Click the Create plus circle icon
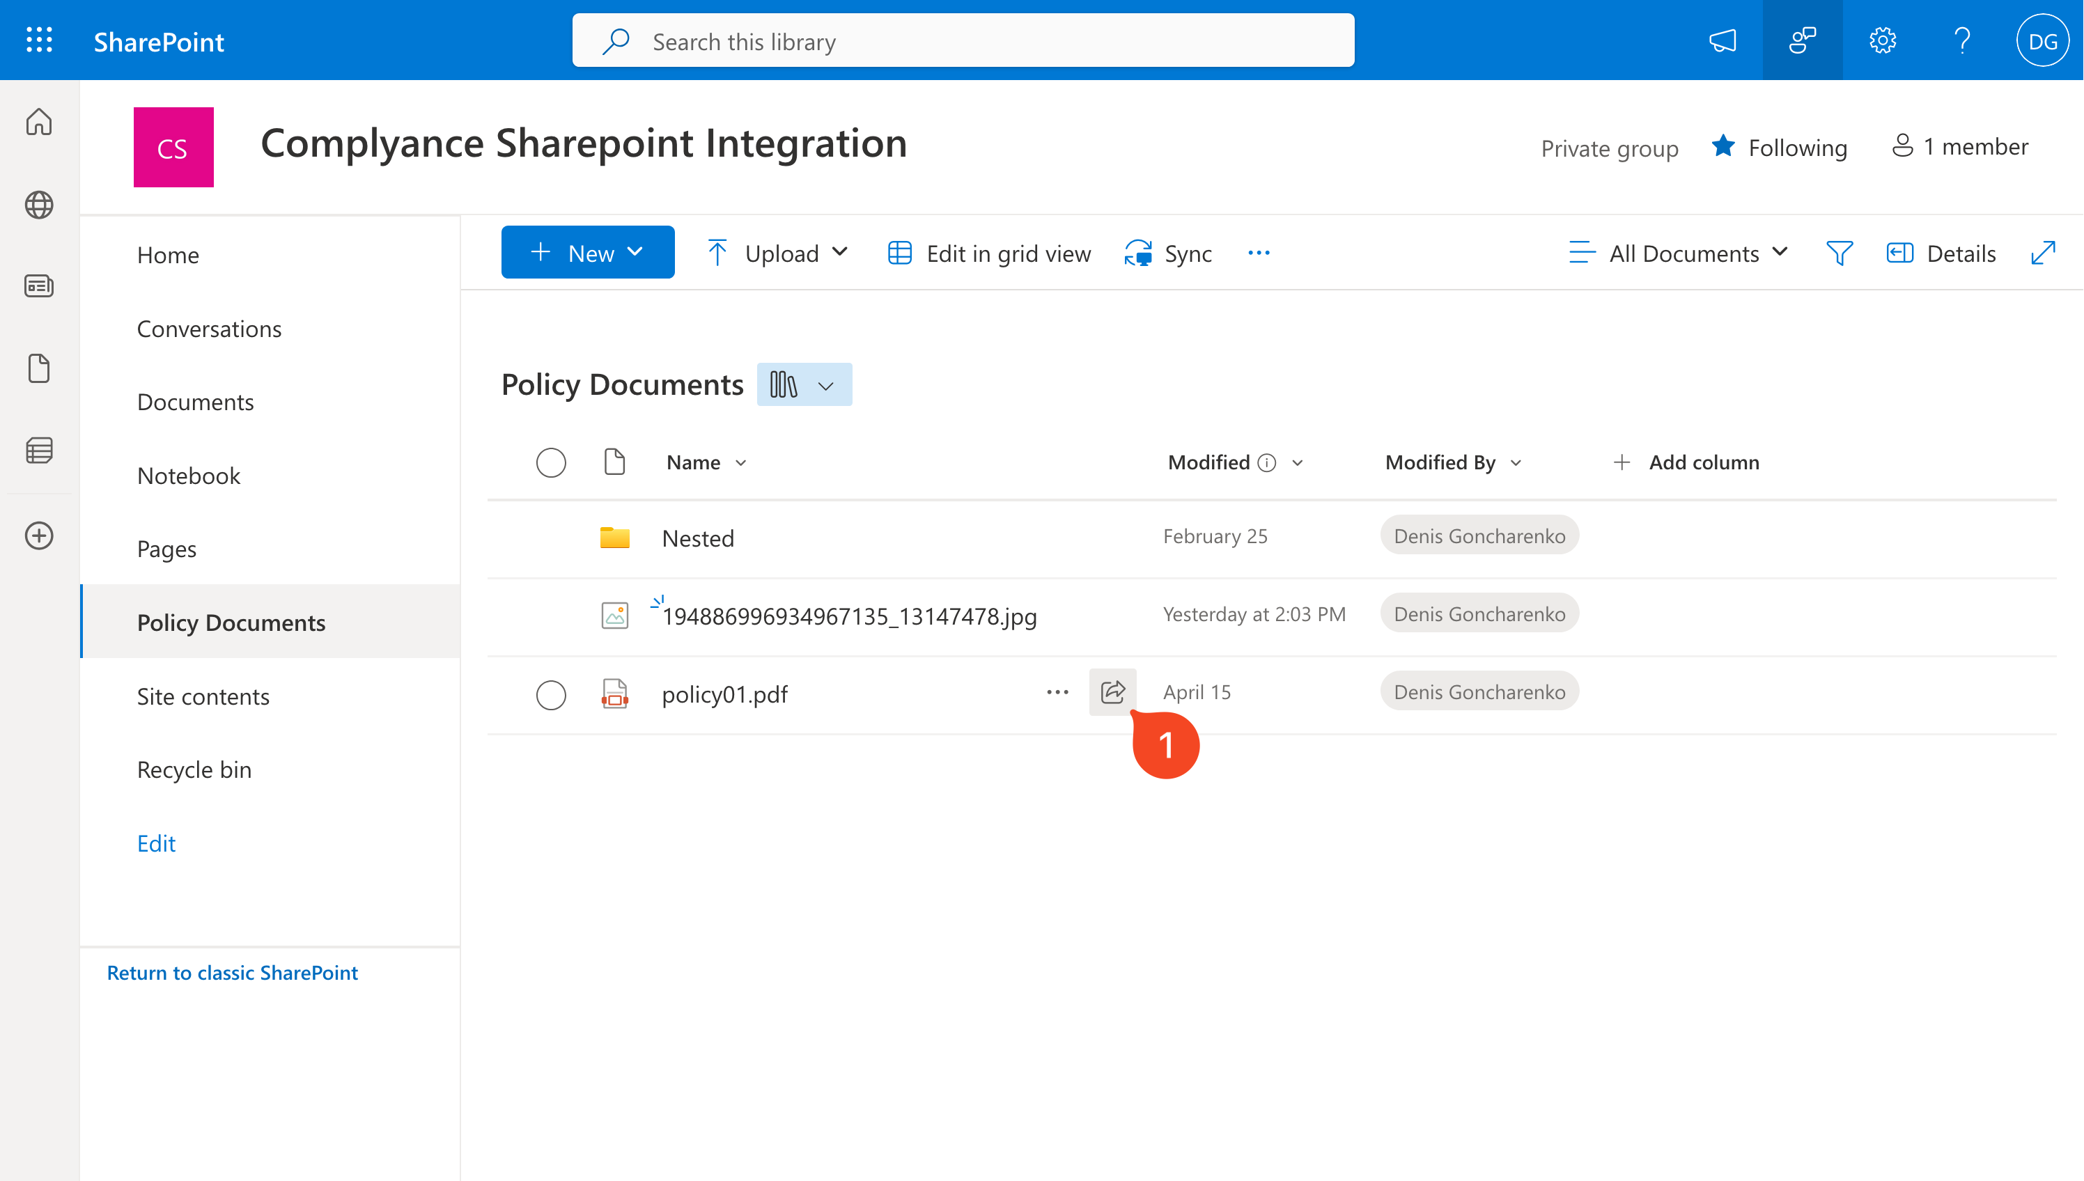The width and height of the screenshot is (2084, 1181). pyautogui.click(x=39, y=535)
